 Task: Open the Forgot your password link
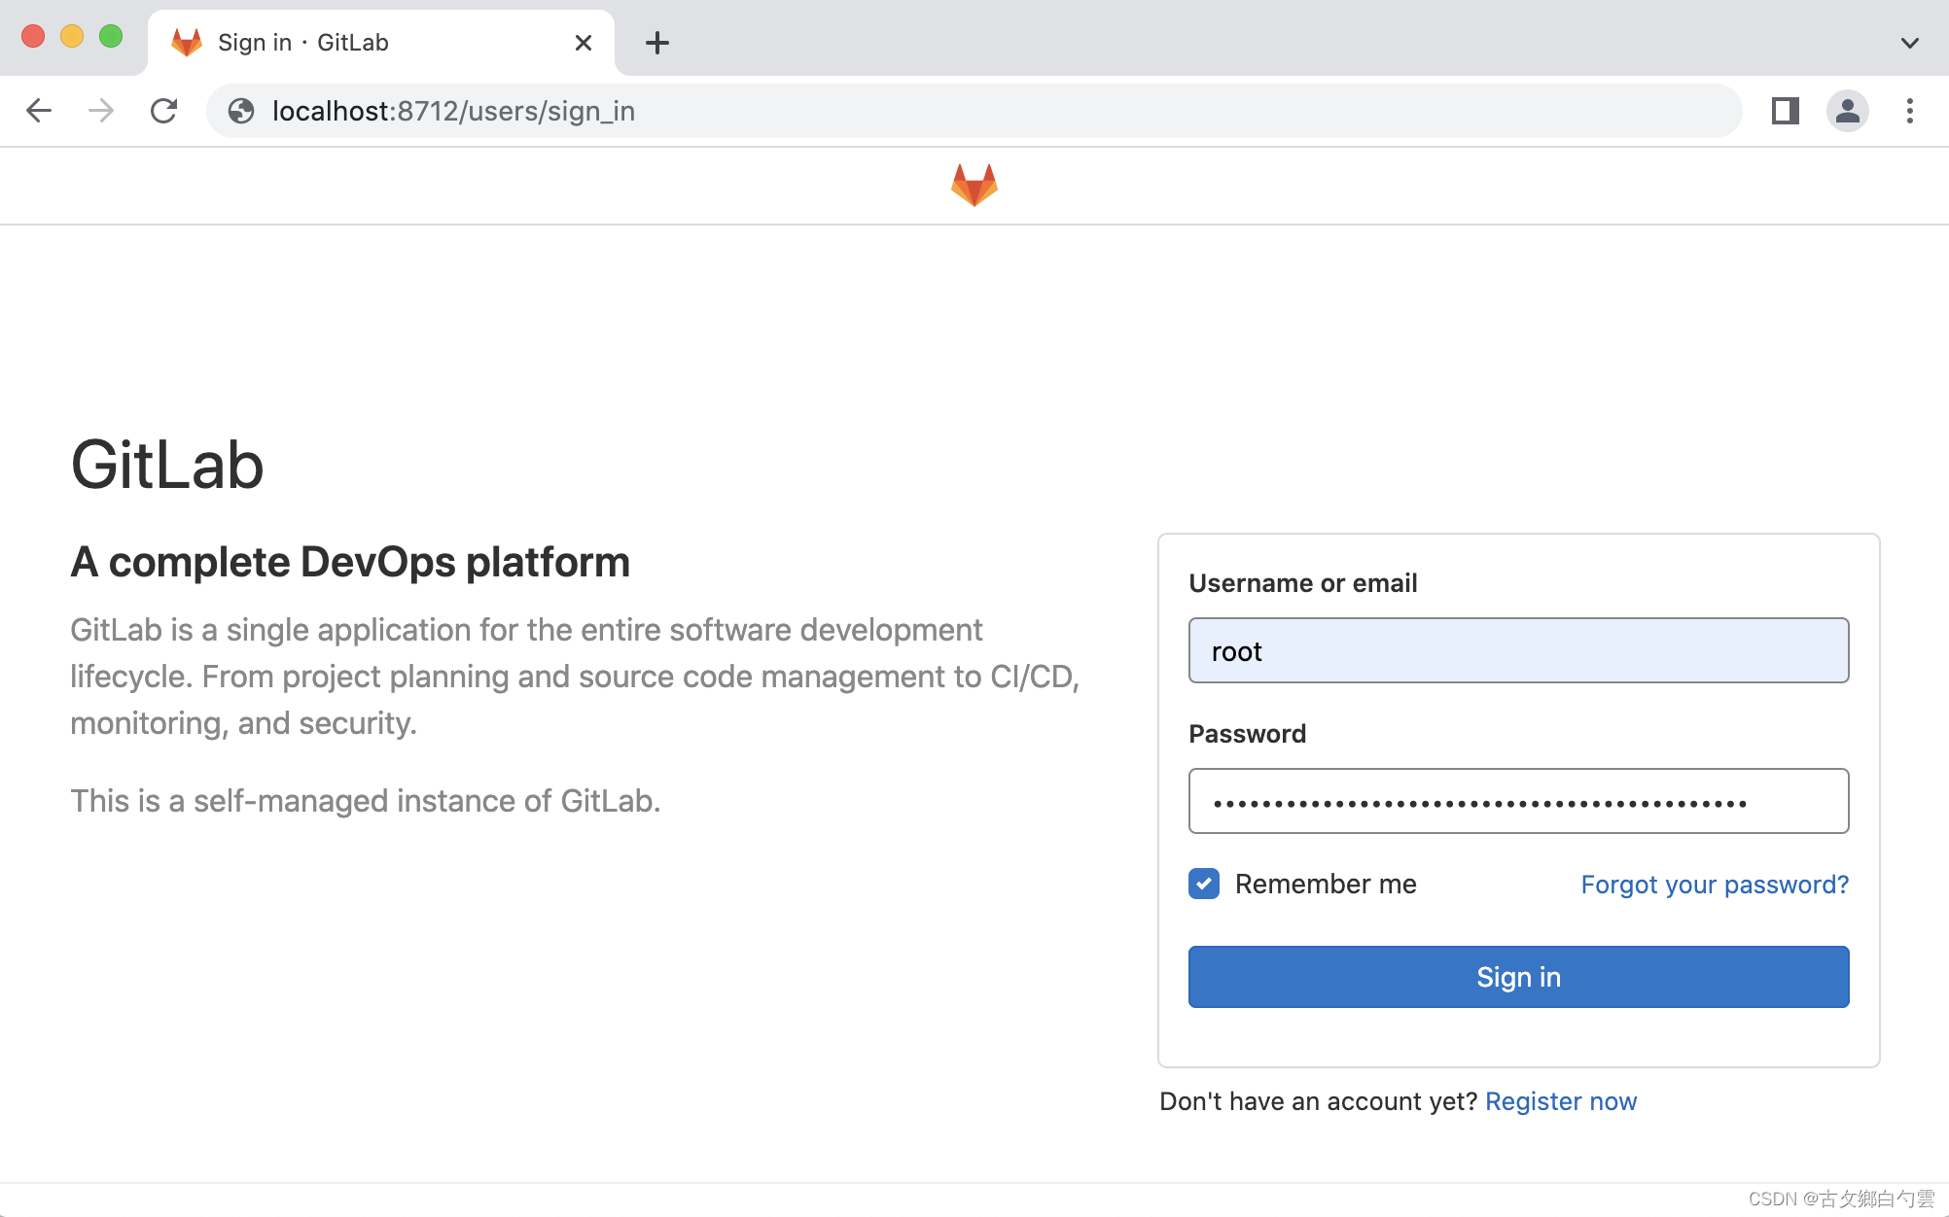[x=1715, y=885]
